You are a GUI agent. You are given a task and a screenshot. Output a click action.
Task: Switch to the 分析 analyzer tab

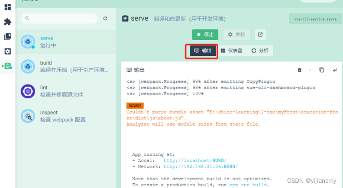(260, 51)
